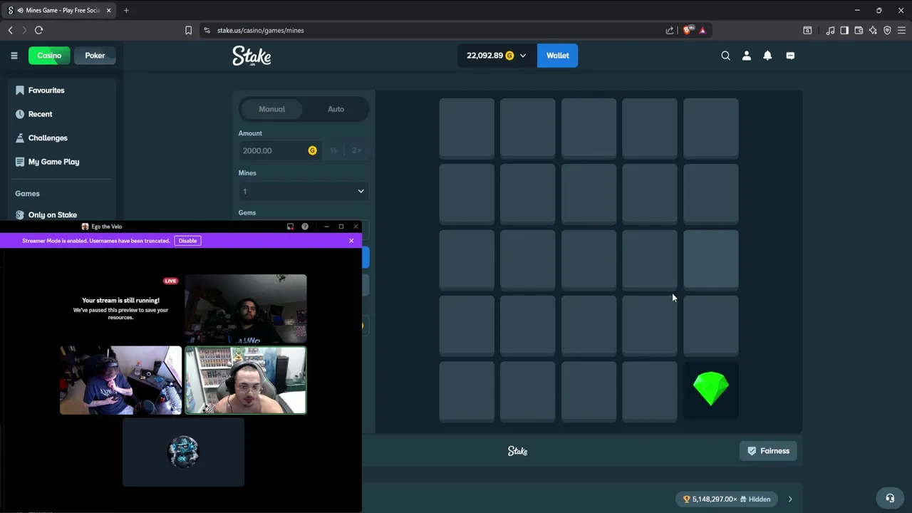The width and height of the screenshot is (912, 513).
Task: Open Brave main menu
Action: click(x=901, y=31)
